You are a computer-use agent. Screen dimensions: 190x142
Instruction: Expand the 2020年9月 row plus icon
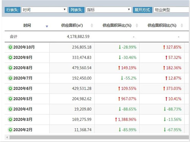click(10, 58)
